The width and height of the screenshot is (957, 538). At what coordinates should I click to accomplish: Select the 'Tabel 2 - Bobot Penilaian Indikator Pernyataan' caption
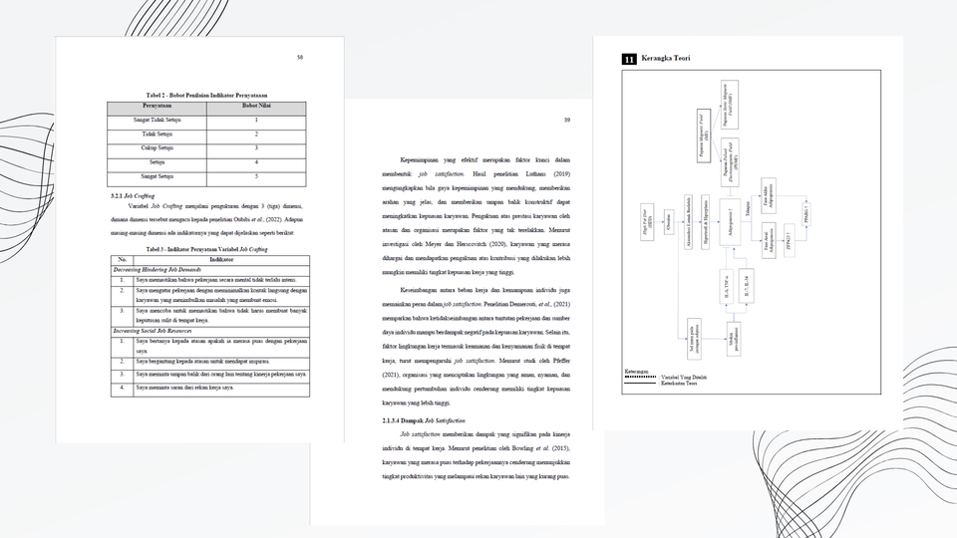point(206,96)
